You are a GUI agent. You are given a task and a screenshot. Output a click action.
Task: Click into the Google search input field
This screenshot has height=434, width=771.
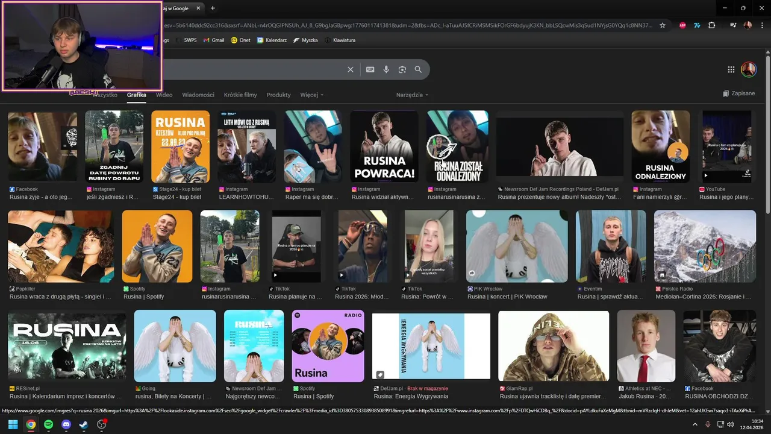[x=253, y=69]
